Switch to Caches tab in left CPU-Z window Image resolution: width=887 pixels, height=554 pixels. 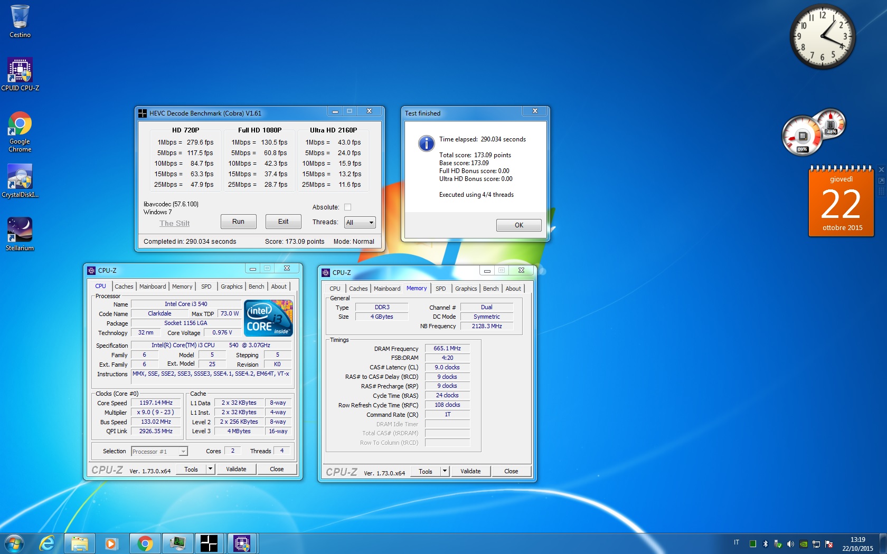pos(124,286)
